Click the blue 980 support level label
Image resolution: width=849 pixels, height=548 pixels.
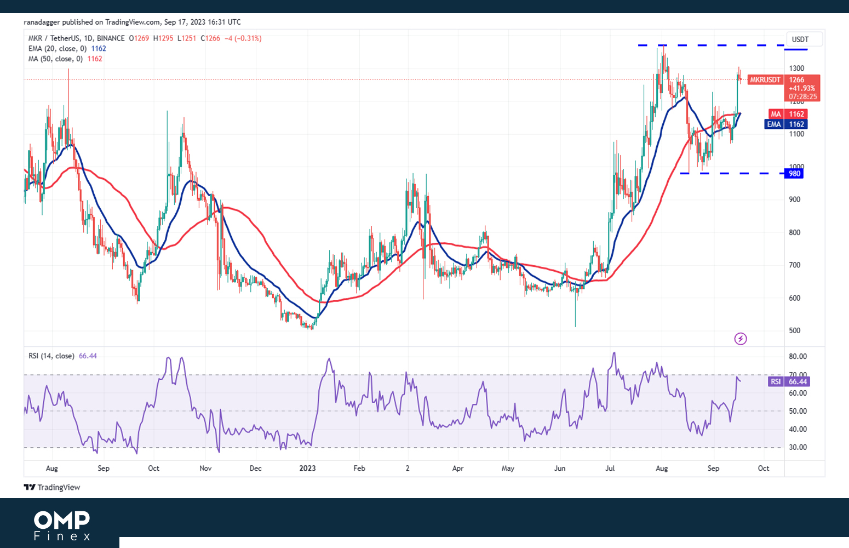tap(794, 174)
